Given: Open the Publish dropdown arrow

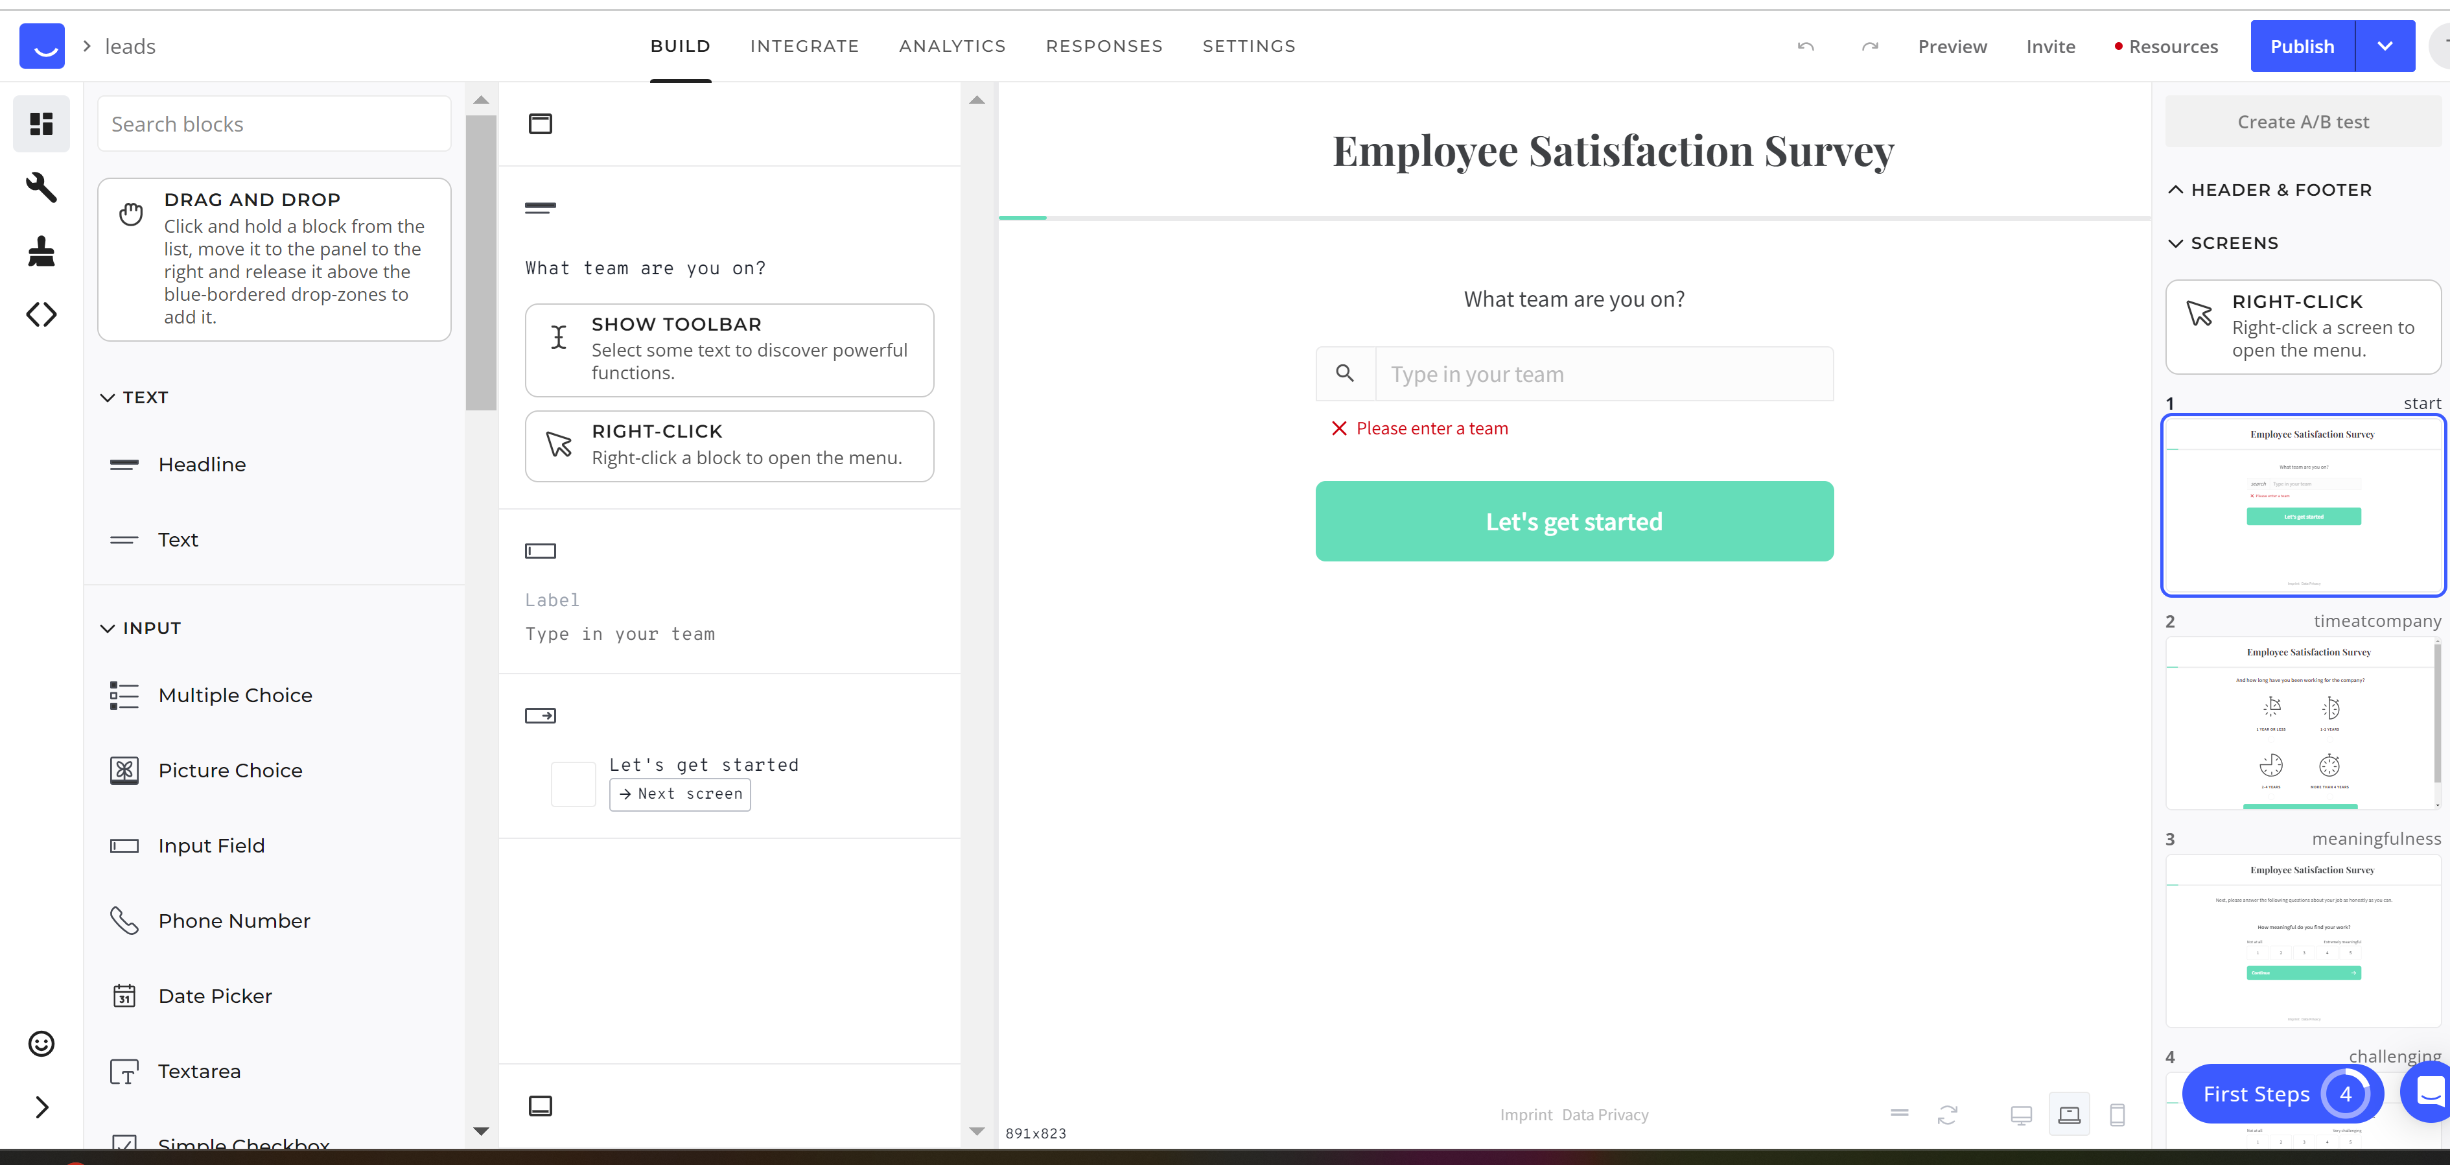Looking at the screenshot, I should (x=2385, y=47).
